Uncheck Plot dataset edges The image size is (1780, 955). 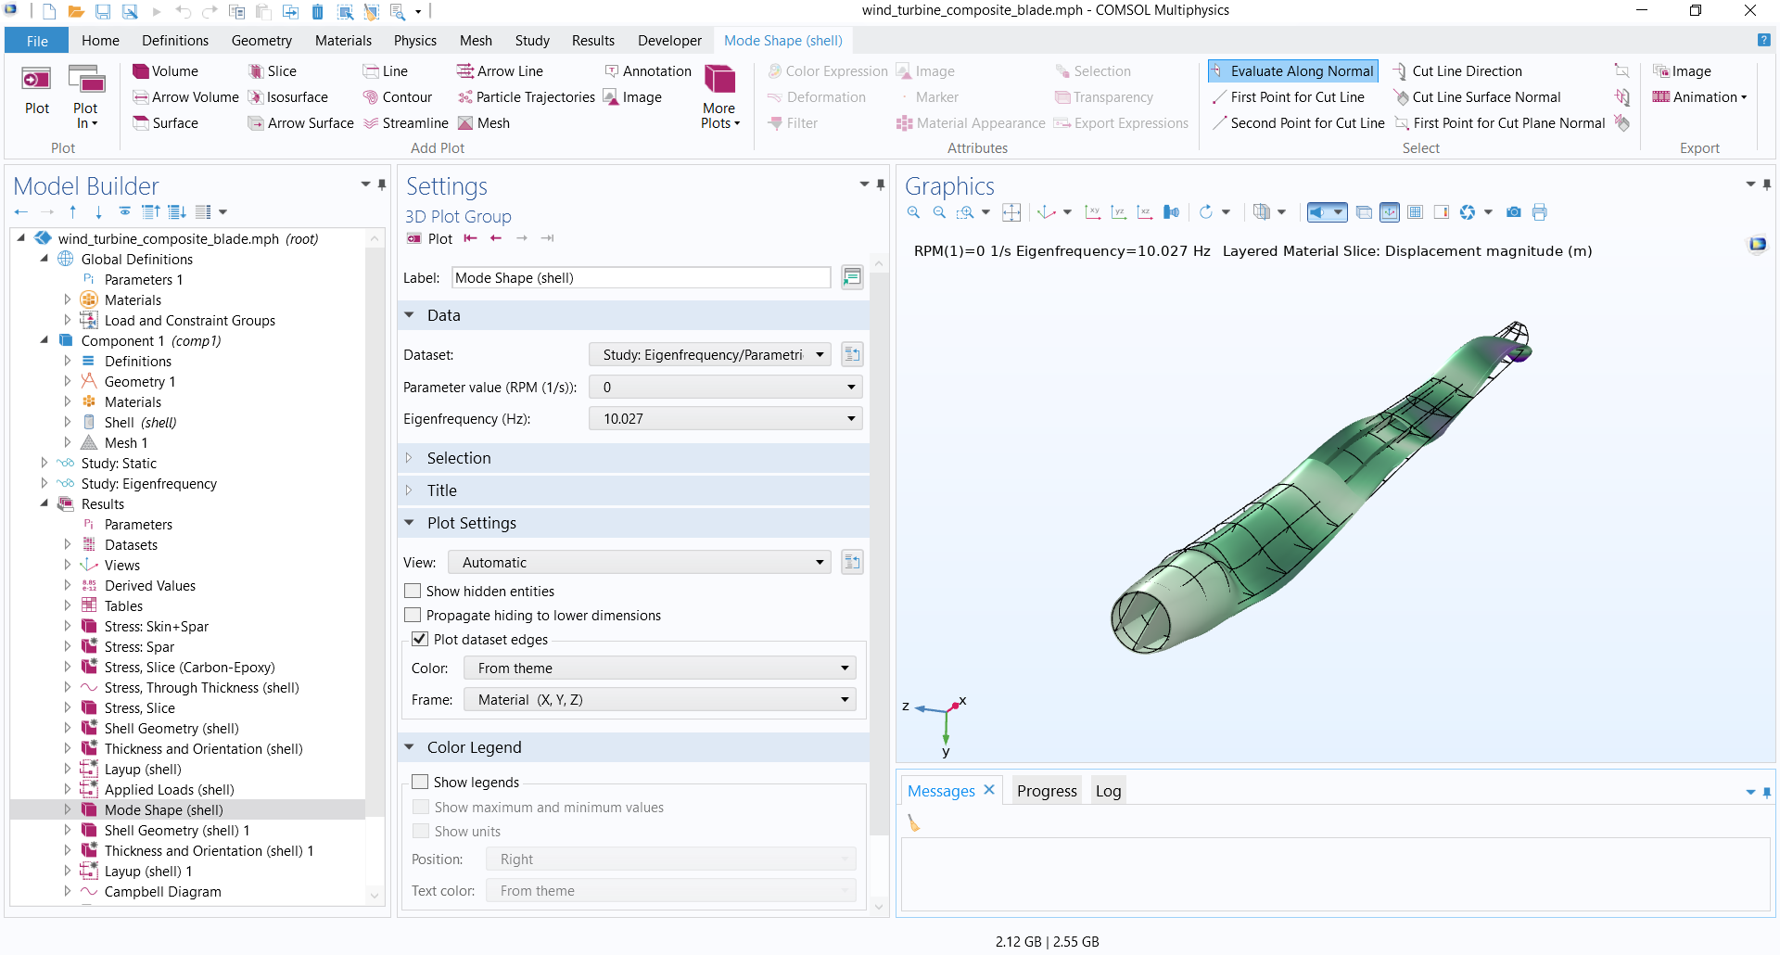click(420, 639)
